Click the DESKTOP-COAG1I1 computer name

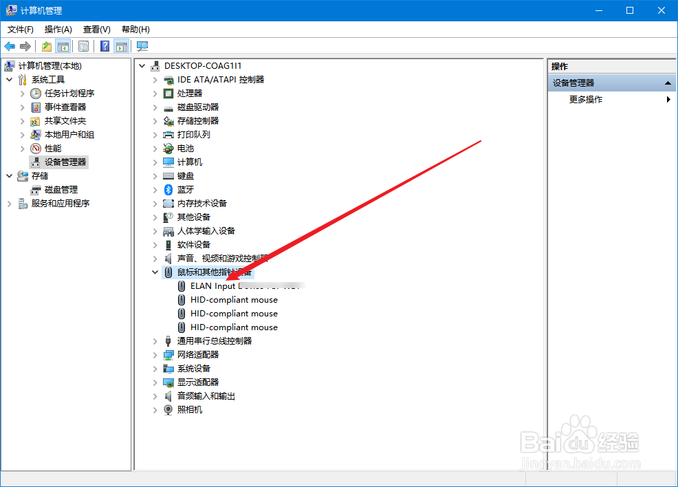coord(203,66)
